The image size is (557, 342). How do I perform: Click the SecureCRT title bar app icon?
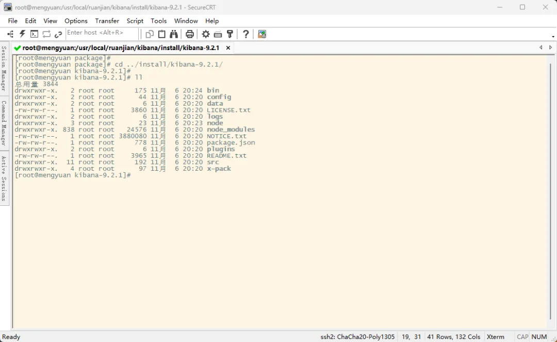pyautogui.click(x=8, y=7)
